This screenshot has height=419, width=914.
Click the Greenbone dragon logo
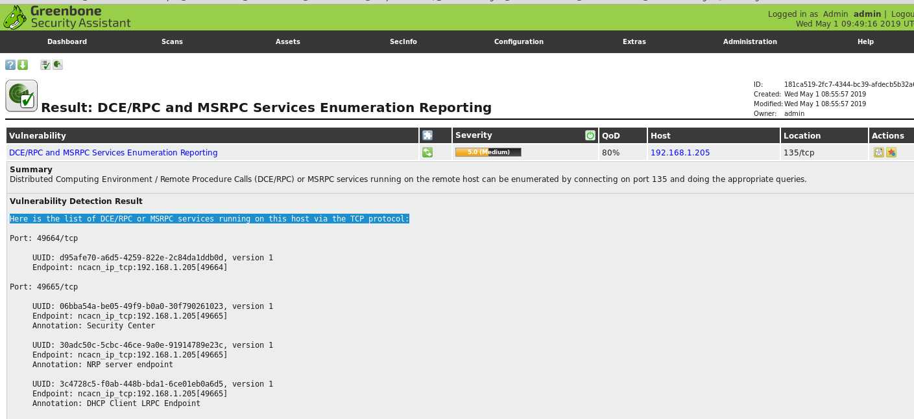14,17
